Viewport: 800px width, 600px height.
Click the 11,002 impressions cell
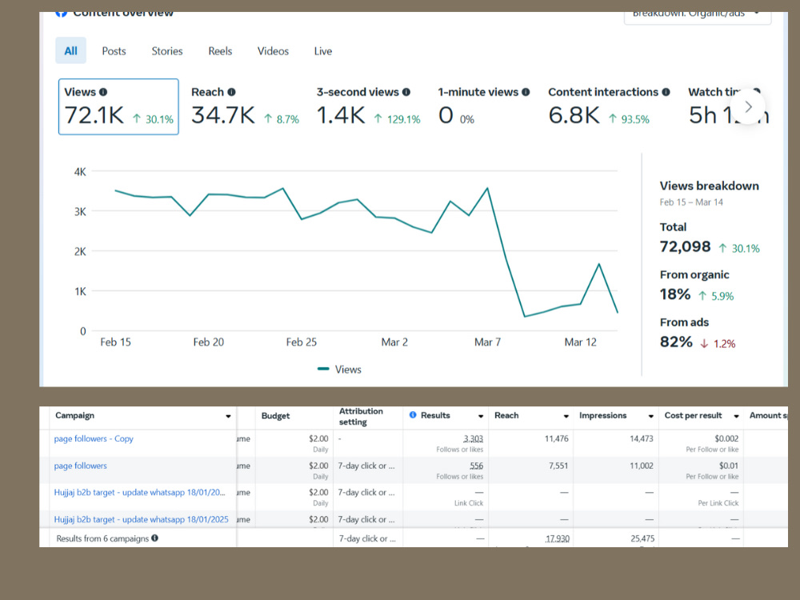[x=642, y=466]
